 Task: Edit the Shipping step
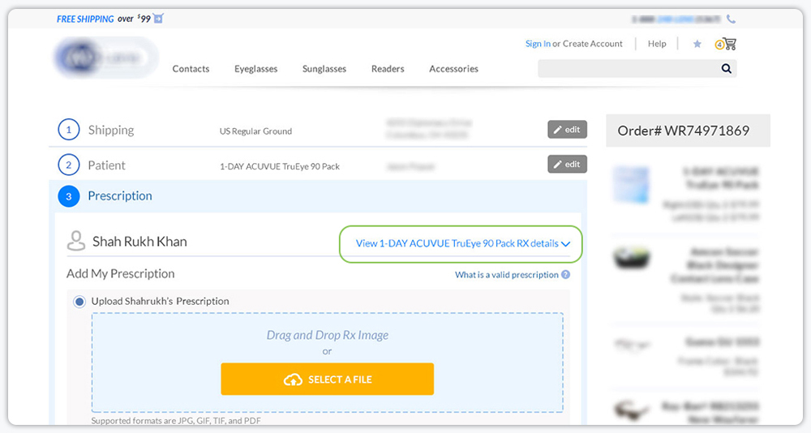(x=568, y=130)
